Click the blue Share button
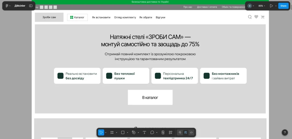 pos(283,6)
